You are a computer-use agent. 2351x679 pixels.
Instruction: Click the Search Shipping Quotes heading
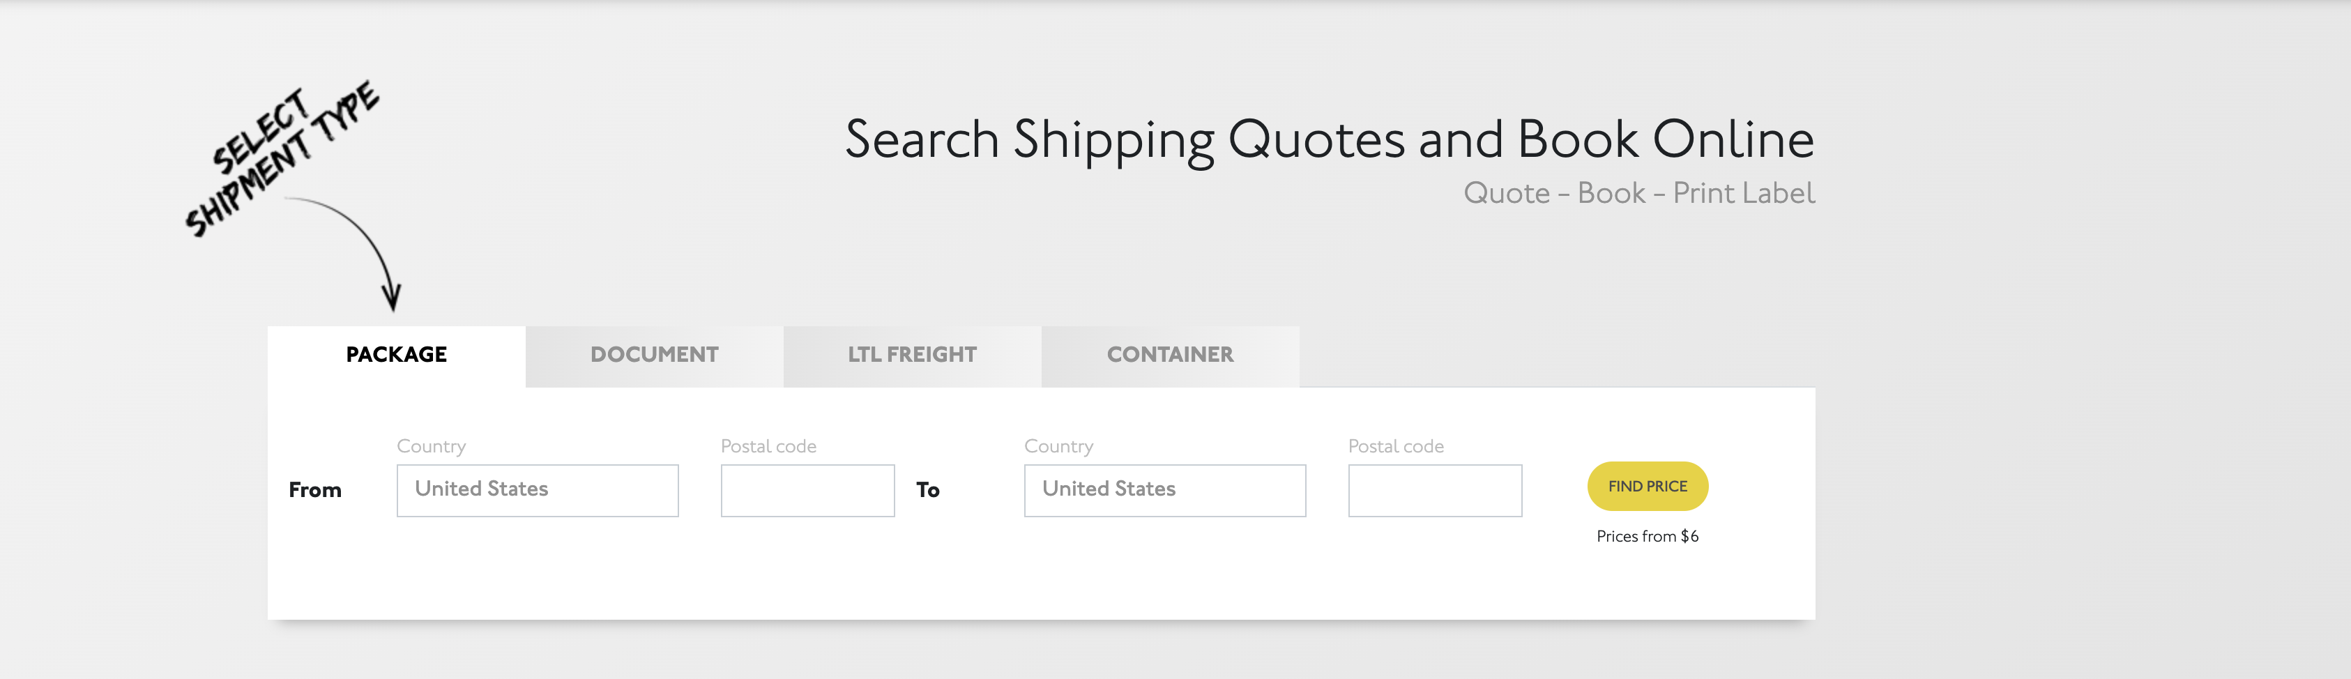tap(1329, 139)
